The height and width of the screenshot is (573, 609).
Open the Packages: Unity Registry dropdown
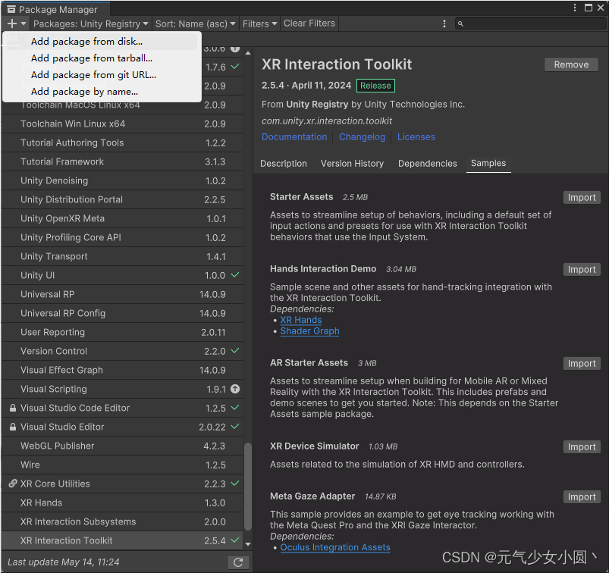90,23
